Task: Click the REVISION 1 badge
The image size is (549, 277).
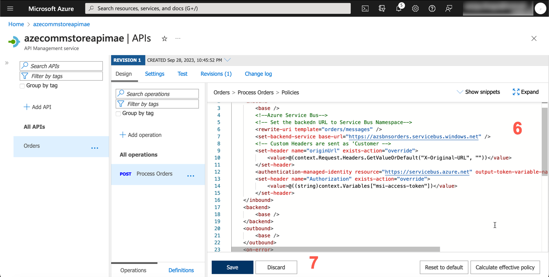Action: pyautogui.click(x=127, y=60)
